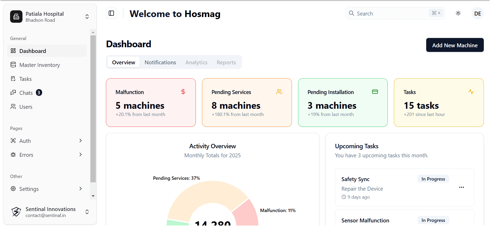490x226 pixels.
Task: Select the Overview tab
Action: click(x=123, y=63)
